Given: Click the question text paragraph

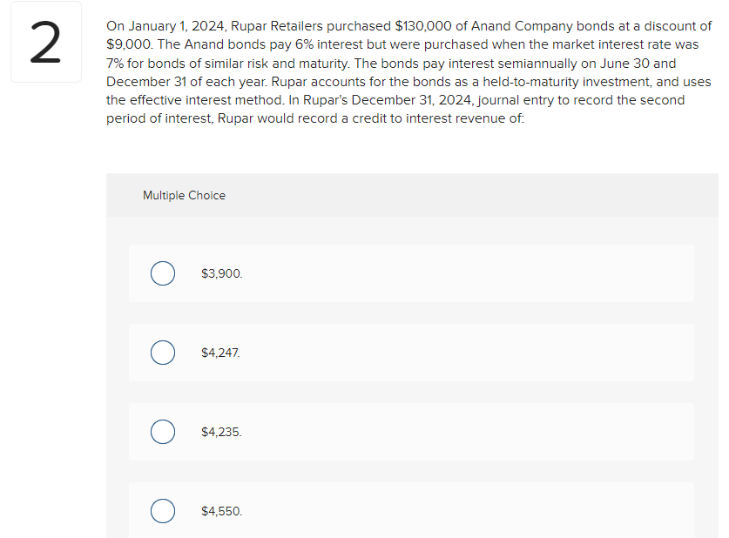Looking at the screenshot, I should pyautogui.click(x=409, y=72).
